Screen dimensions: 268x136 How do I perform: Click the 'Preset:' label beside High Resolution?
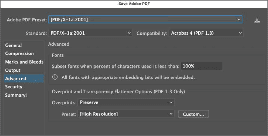click(x=69, y=114)
